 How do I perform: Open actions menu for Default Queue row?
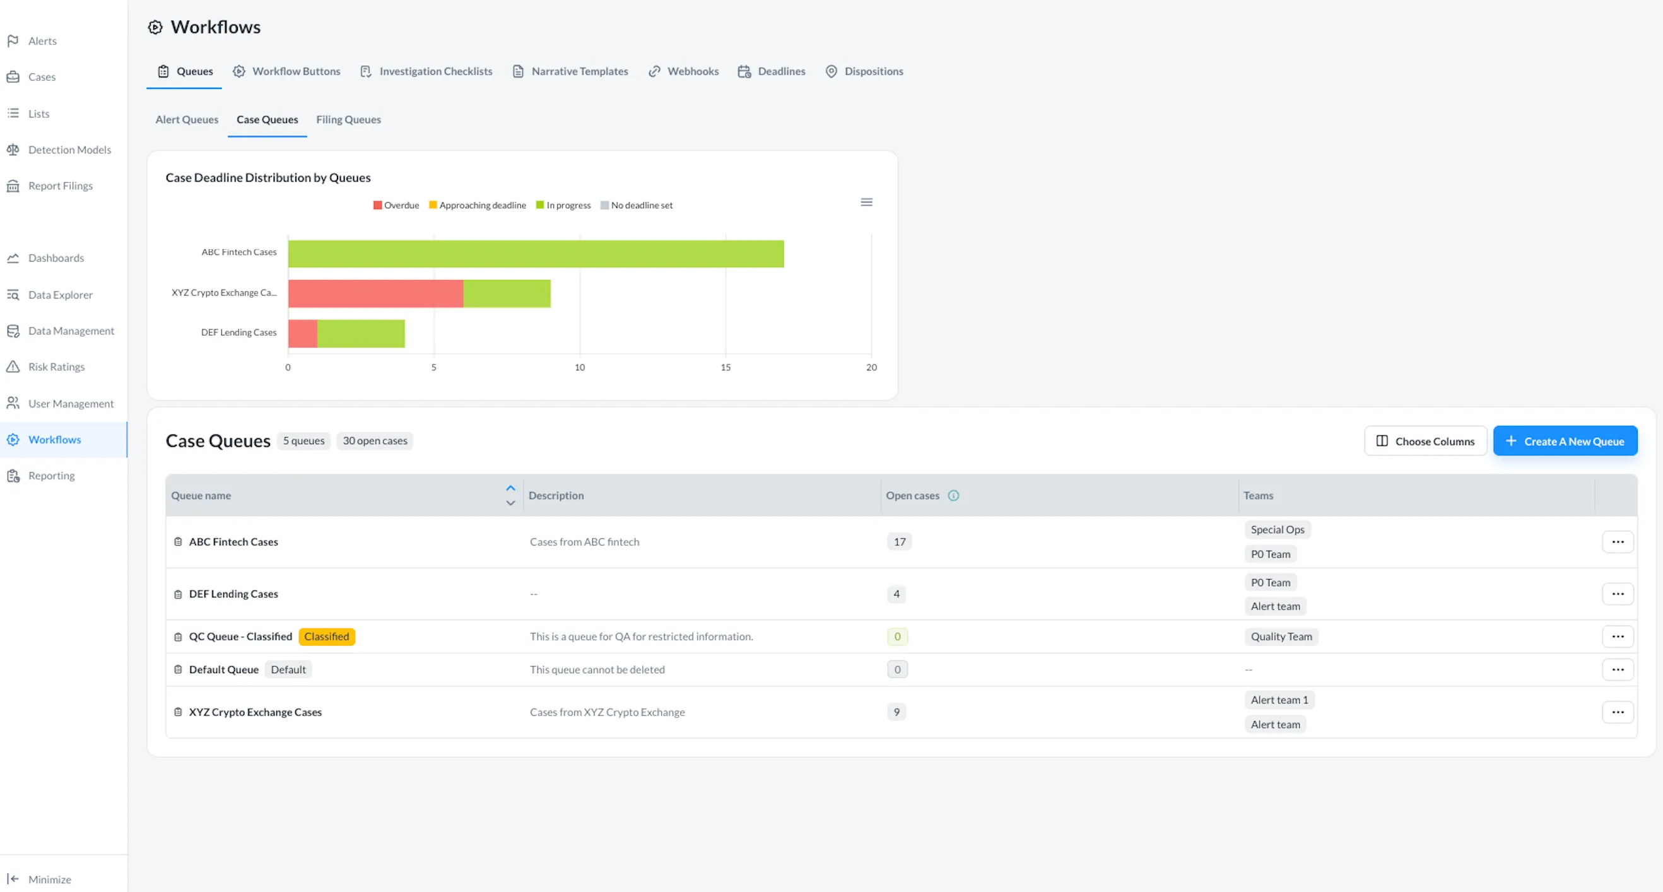click(1617, 670)
